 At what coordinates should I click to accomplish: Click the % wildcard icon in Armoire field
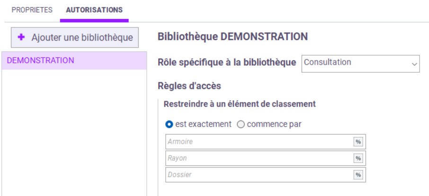pos(358,142)
